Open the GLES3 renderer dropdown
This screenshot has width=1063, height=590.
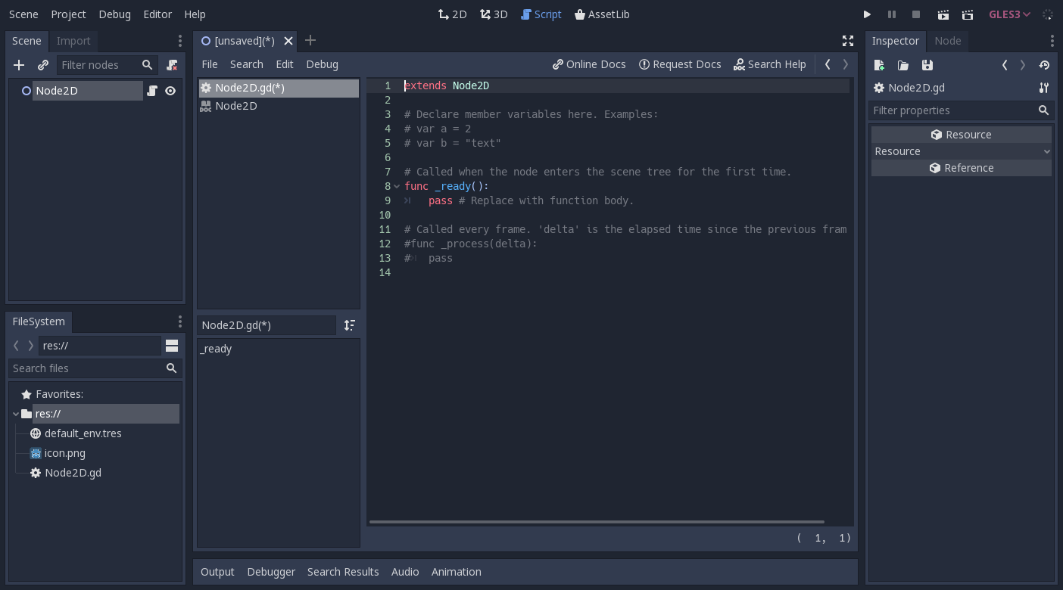coord(1009,14)
